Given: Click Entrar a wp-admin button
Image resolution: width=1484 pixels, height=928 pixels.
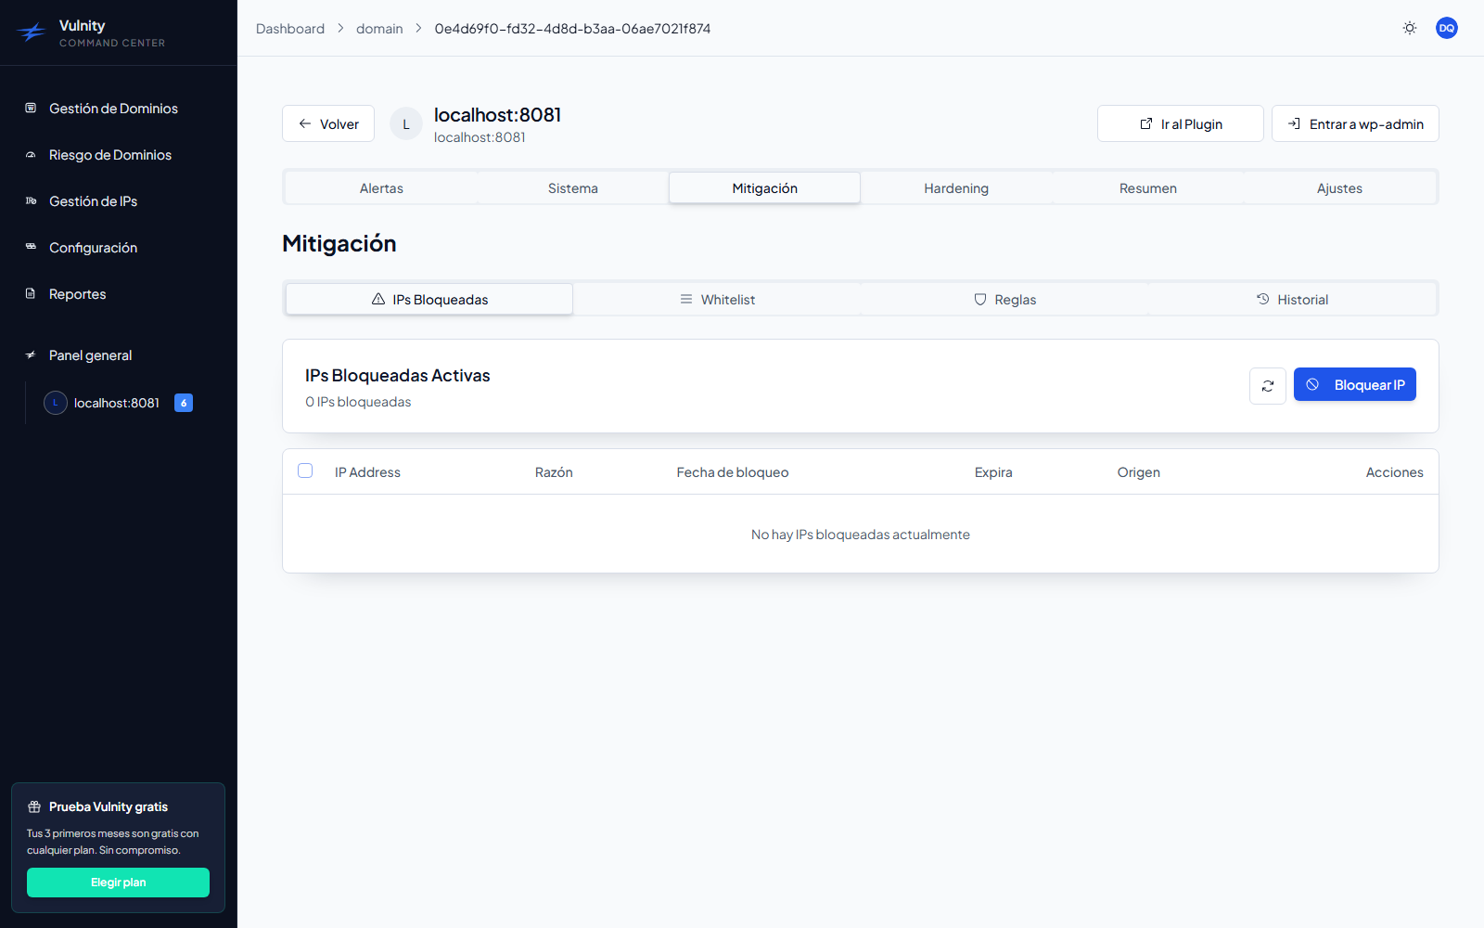Looking at the screenshot, I should coord(1355,123).
